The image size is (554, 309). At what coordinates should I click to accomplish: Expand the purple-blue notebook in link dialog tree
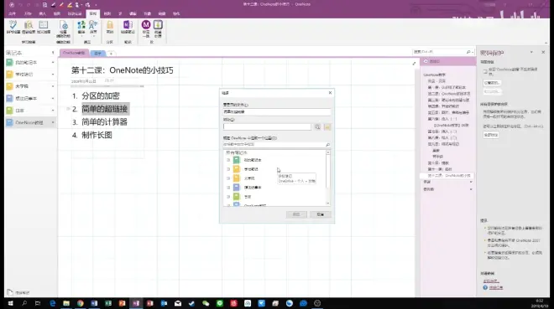(x=228, y=188)
